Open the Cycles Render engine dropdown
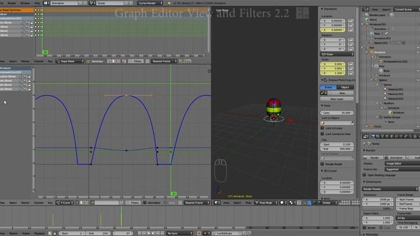The width and height of the screenshot is (420, 236). point(150,3)
